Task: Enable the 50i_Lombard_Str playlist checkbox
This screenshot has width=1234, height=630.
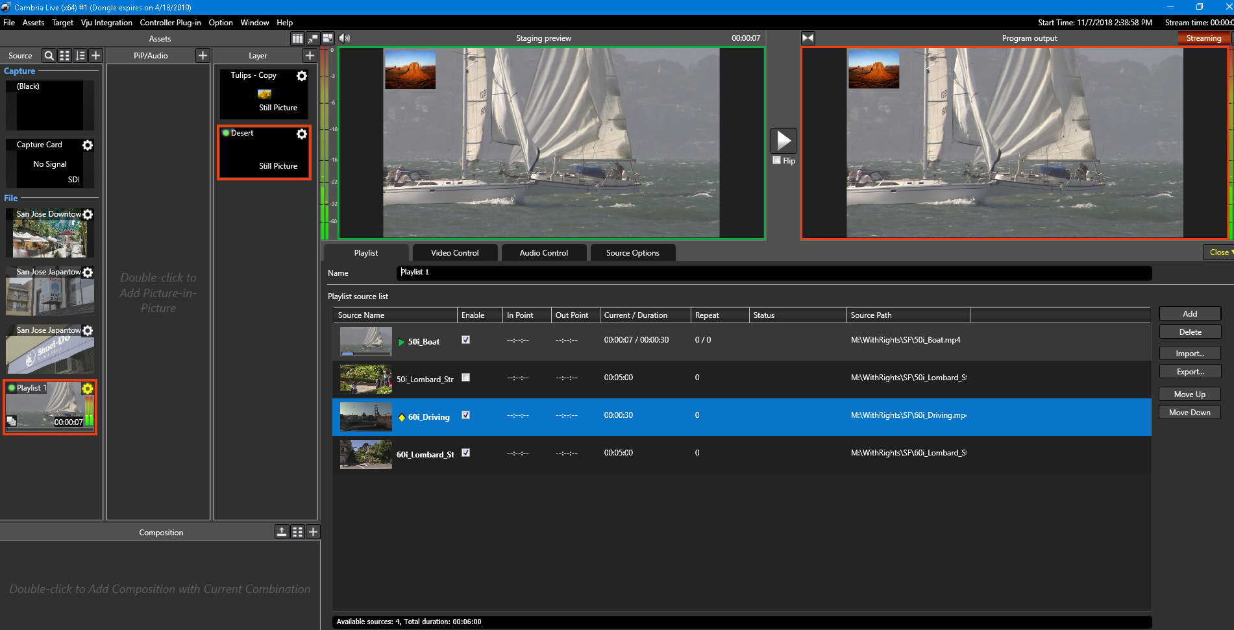Action: point(465,378)
